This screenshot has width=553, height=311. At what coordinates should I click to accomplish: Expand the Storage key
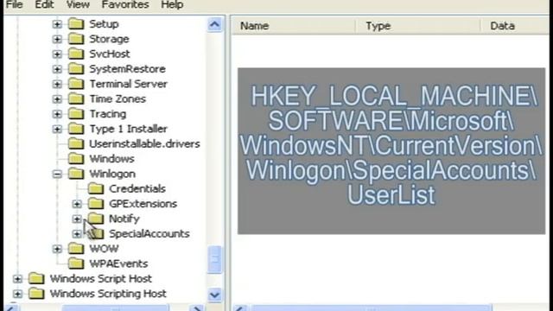pos(57,39)
